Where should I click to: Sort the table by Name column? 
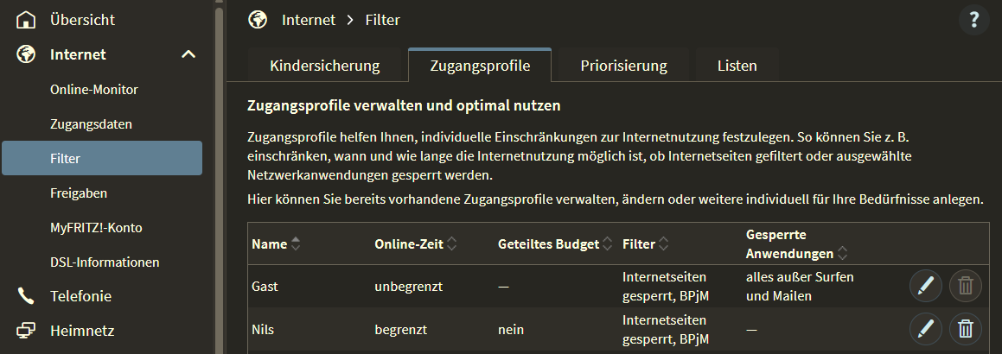297,244
